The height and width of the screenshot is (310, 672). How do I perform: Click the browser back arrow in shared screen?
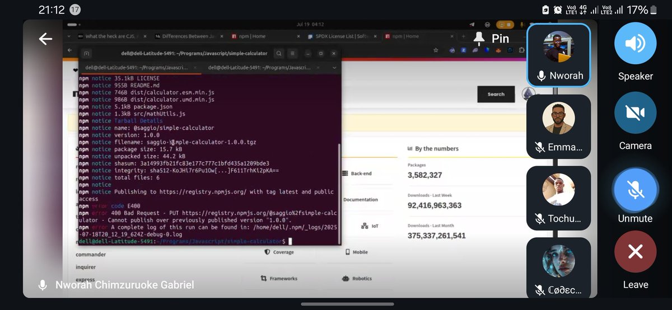tap(70, 50)
